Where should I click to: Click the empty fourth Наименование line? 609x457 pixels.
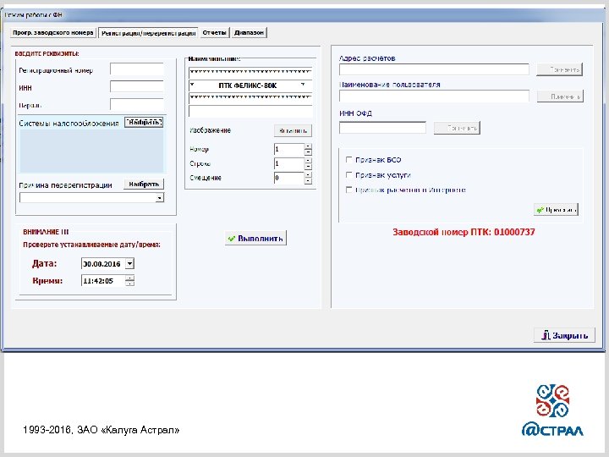pyautogui.click(x=250, y=111)
